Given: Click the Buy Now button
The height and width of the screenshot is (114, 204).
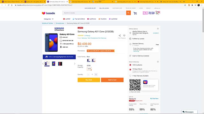Looking at the screenshot, I should tap(89, 80).
